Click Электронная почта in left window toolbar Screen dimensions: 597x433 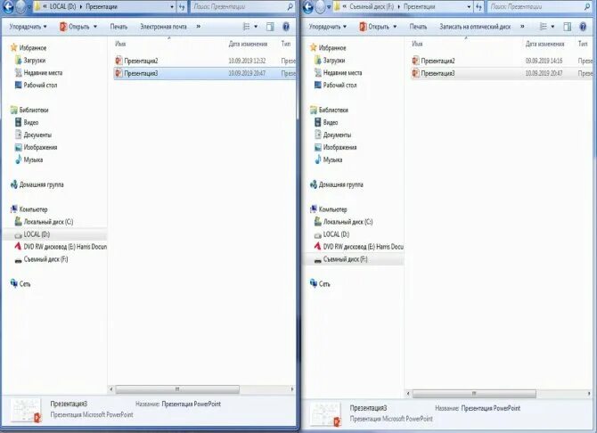click(x=163, y=27)
